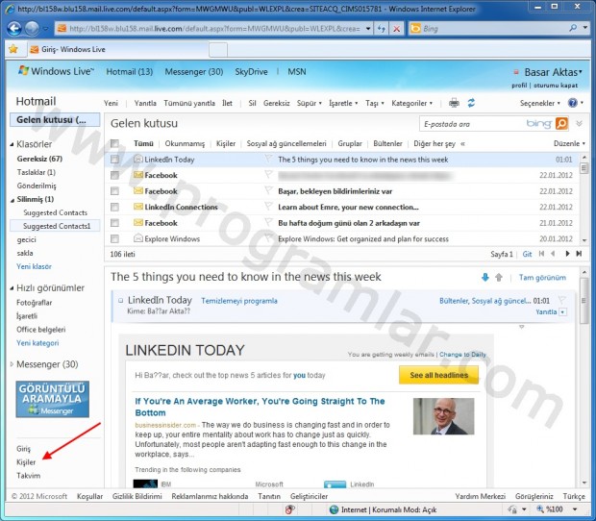This screenshot has height=521, width=596.
Task: Tick the select-all messages checkbox
Action: coord(114,143)
